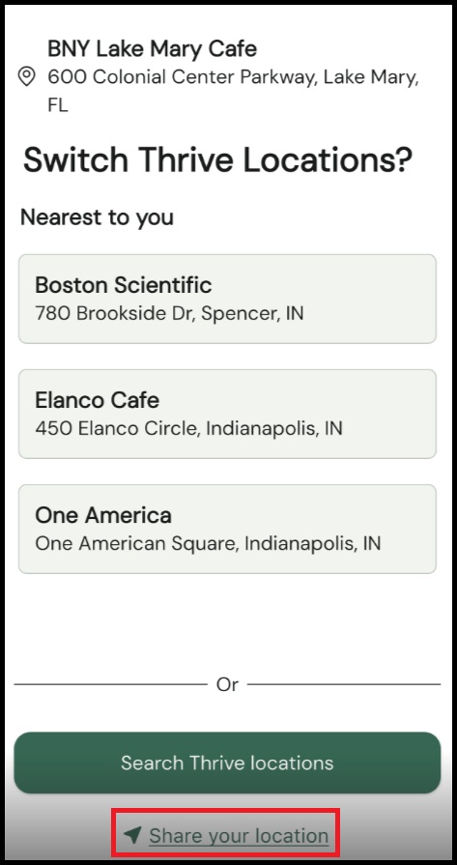457x865 pixels.
Task: Click the BNY Lake Mary Cafe current location name
Action: (x=152, y=49)
